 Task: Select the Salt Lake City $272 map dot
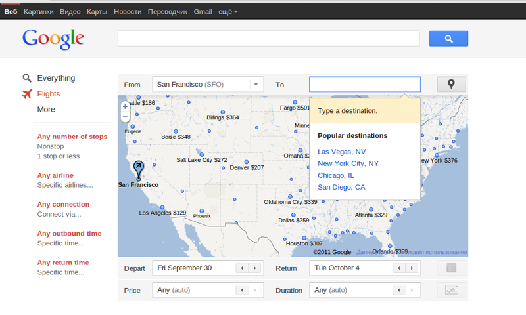pyautogui.click(x=202, y=154)
